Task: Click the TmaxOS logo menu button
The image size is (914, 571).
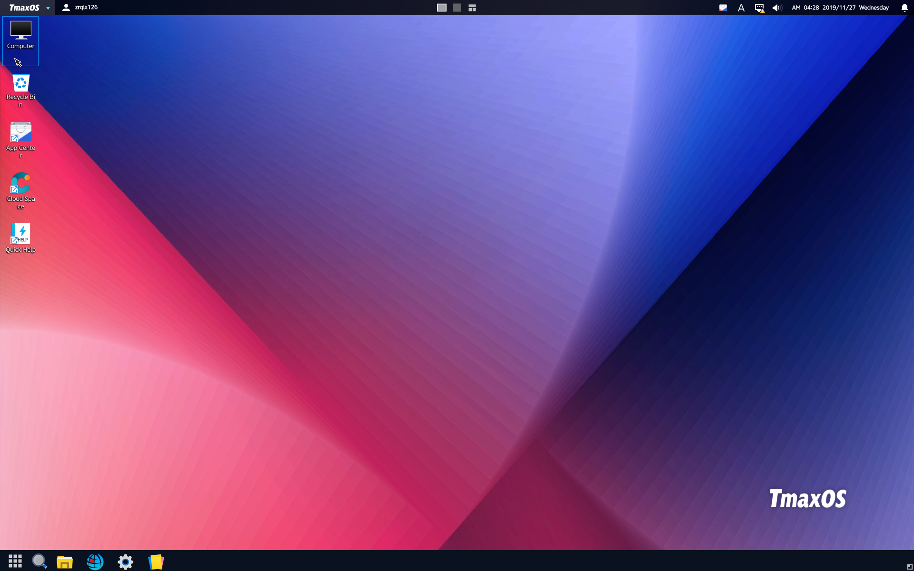Action: point(24,8)
